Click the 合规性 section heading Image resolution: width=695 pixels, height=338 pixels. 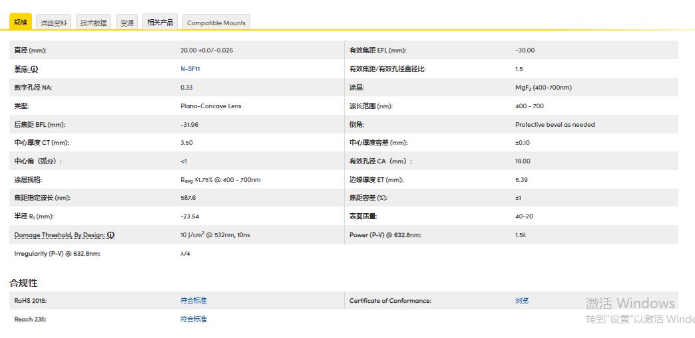[x=23, y=283]
